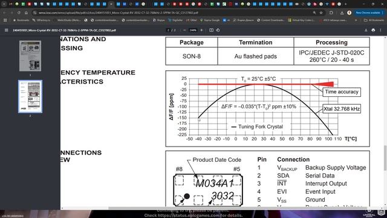Open the Форум bookmark
Viewport: 387px width, 218px height.
[x=158, y=20]
